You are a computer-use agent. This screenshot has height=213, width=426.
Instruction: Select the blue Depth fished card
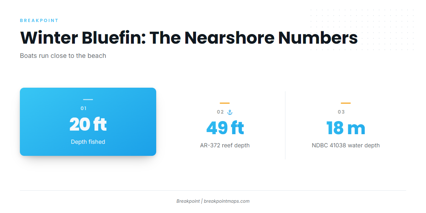pos(88,122)
